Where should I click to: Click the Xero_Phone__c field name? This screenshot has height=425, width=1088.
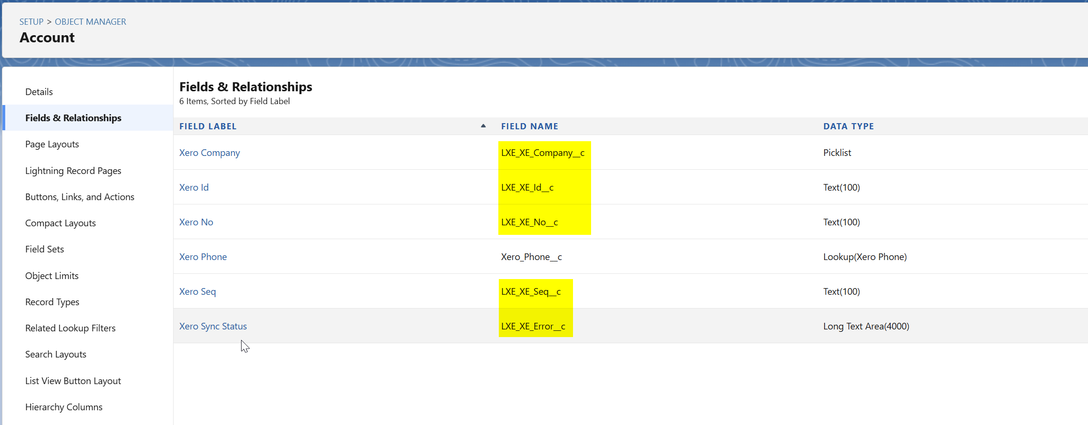[x=532, y=257]
